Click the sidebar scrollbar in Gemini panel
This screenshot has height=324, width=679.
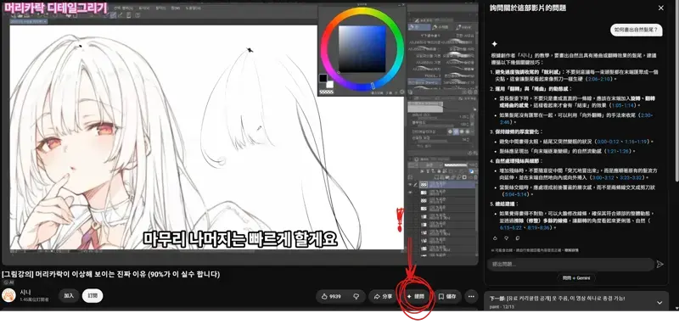(676, 91)
